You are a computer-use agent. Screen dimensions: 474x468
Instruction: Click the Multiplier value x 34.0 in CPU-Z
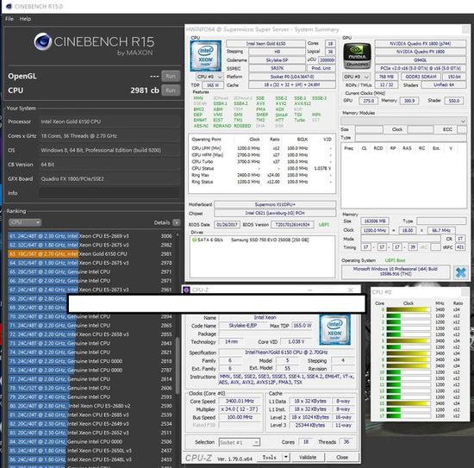click(240, 409)
